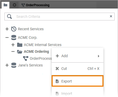Switch to the gear settings tab
The image size is (118, 97).
tap(15, 5)
